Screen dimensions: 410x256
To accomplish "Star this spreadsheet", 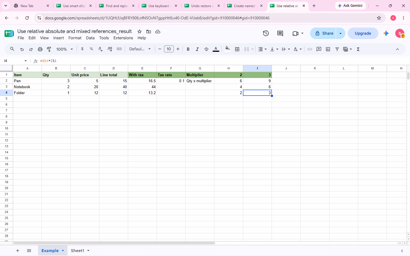I will coord(140,32).
